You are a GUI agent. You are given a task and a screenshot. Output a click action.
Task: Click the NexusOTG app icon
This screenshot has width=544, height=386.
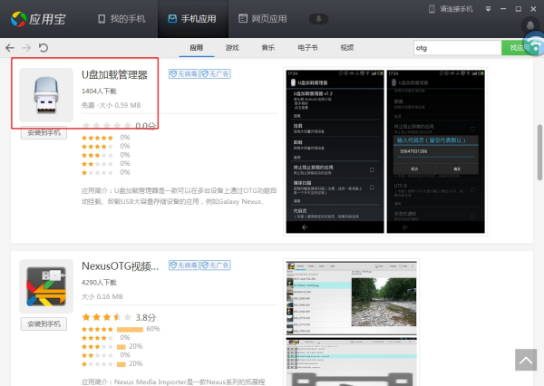[46, 286]
